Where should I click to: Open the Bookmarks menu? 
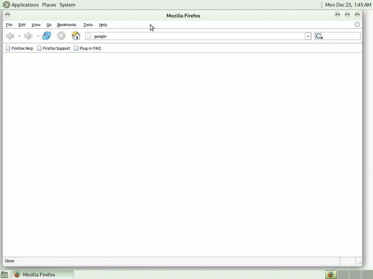[x=67, y=25]
